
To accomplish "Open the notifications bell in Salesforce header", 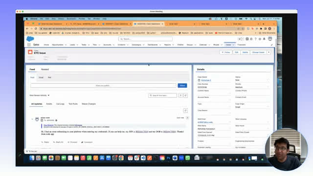I will click(x=264, y=39).
